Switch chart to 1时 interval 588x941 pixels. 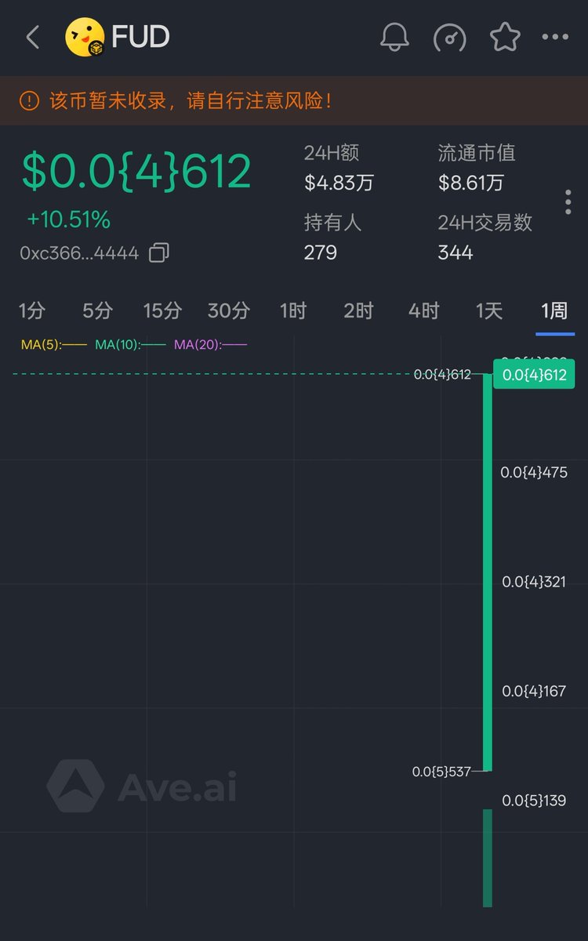pos(293,311)
